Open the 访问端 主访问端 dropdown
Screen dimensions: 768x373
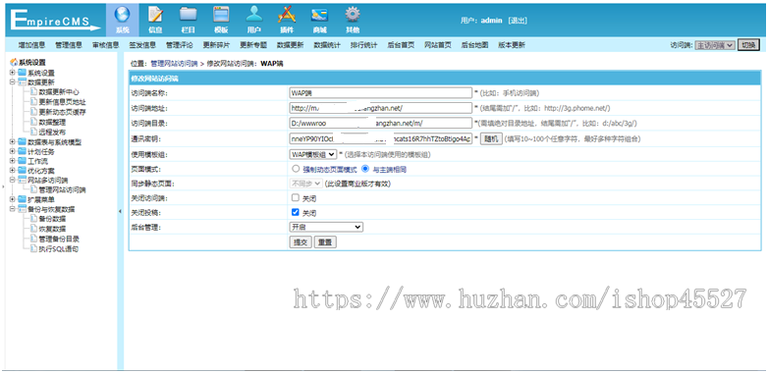tap(715, 45)
